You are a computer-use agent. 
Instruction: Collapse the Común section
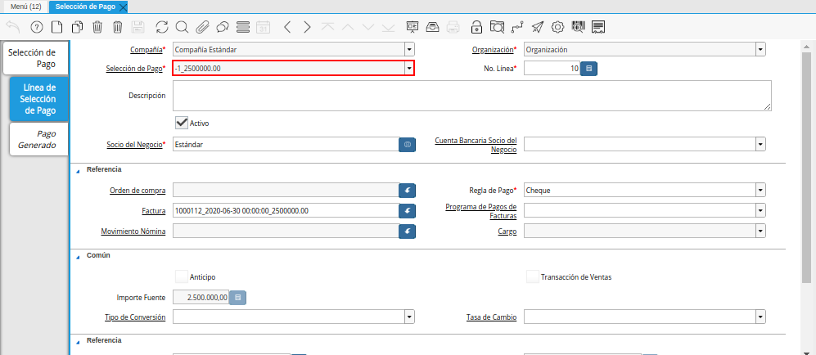[x=78, y=256]
